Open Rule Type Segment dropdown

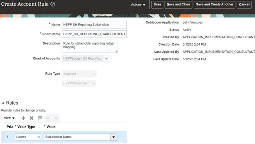pos(79,74)
